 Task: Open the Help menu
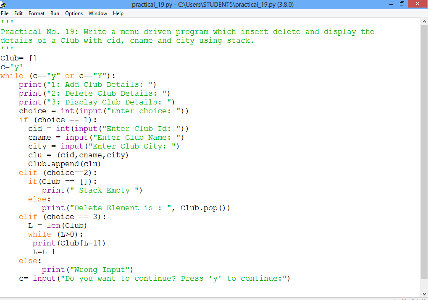click(118, 13)
